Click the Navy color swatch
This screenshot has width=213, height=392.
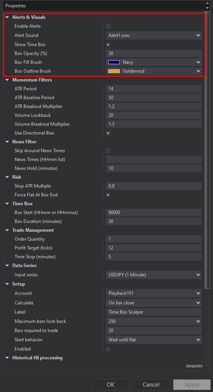pyautogui.click(x=114, y=62)
